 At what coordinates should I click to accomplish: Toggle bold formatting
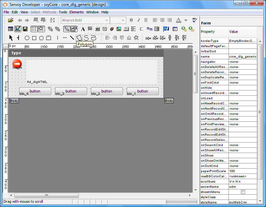(x=131, y=20)
